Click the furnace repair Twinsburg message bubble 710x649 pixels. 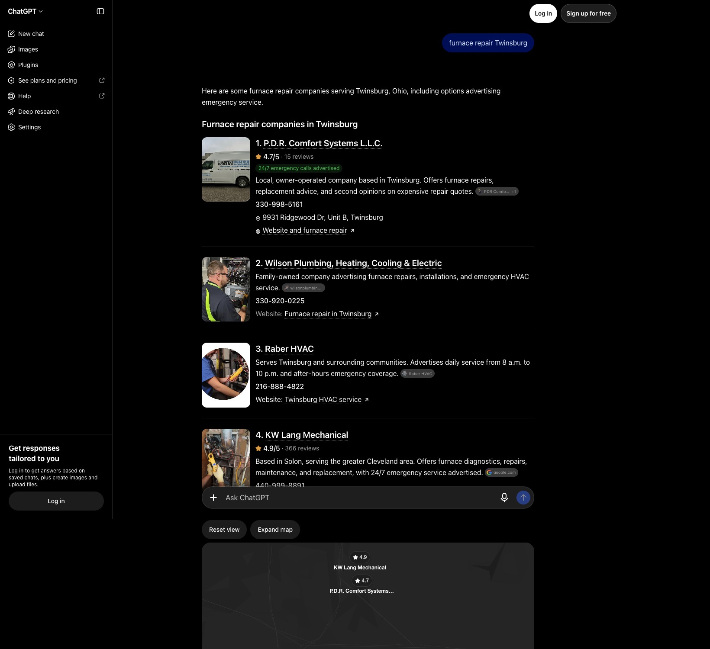(488, 43)
